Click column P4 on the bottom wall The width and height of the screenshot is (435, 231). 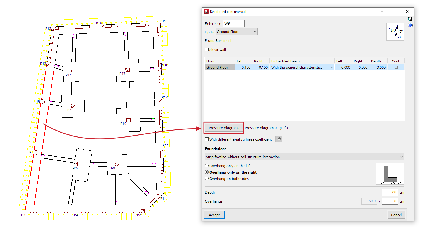(x=80, y=212)
